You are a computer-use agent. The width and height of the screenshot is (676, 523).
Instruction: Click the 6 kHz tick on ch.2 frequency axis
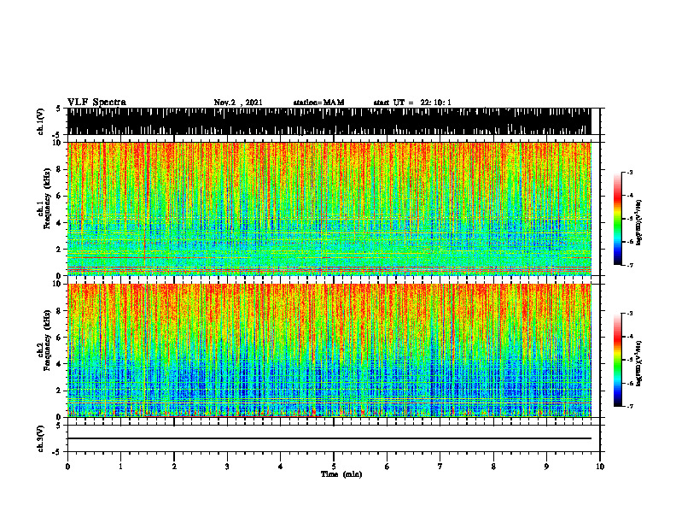[59, 338]
